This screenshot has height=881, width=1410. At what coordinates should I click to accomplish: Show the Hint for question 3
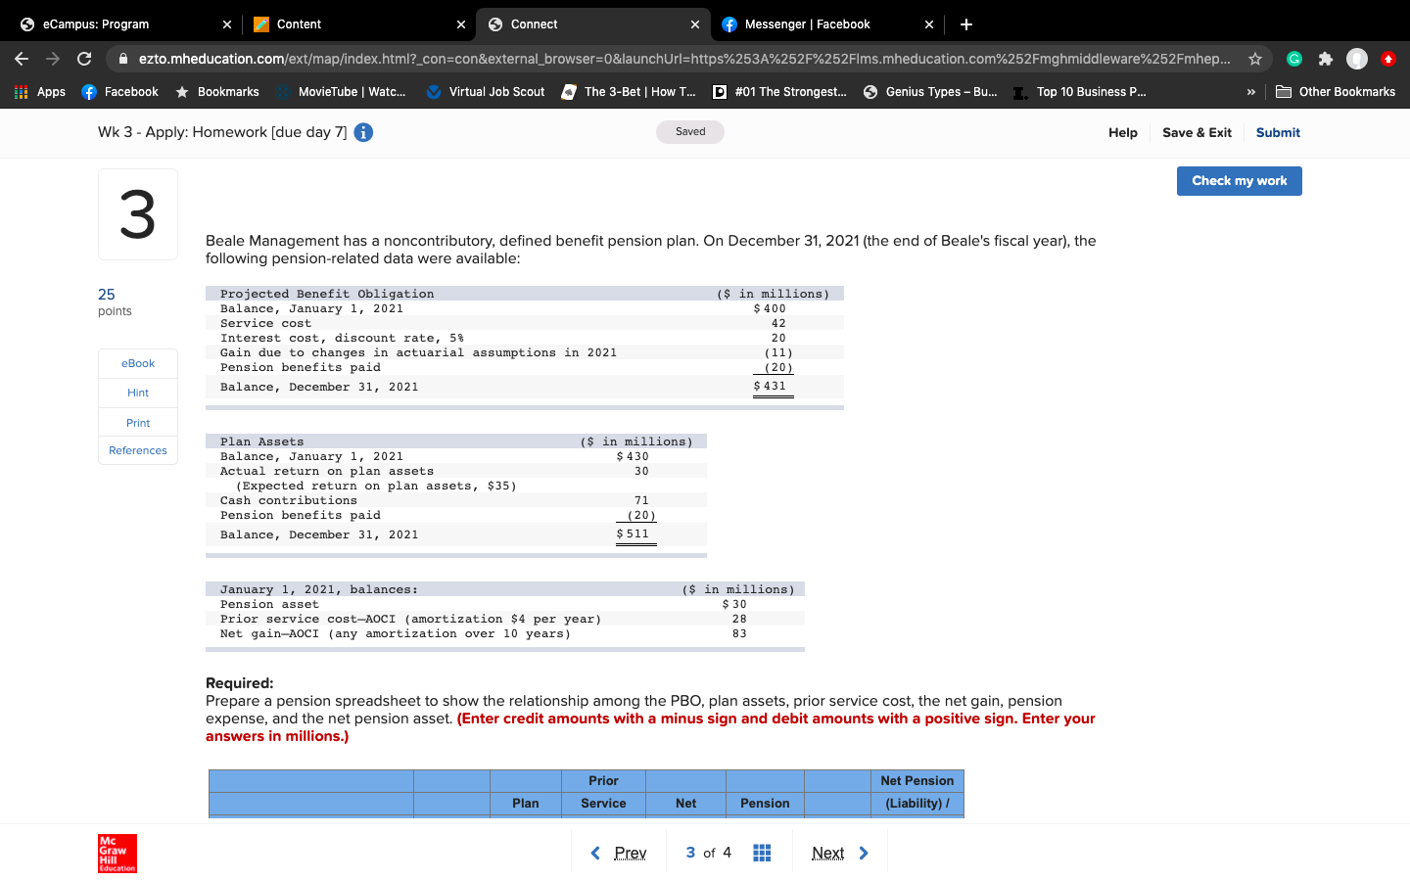point(137,393)
